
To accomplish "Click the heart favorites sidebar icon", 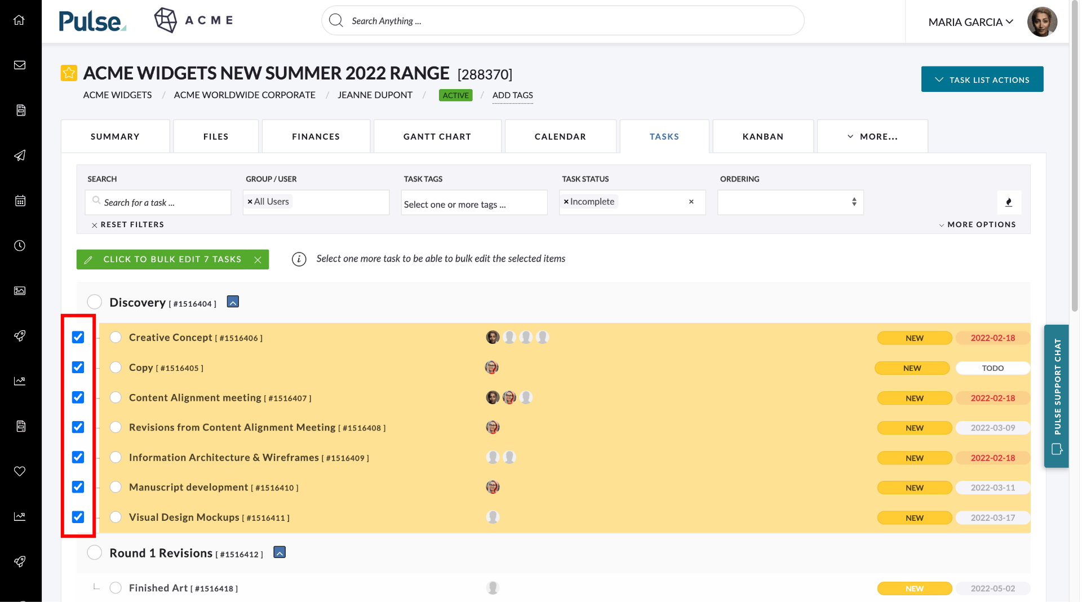I will tap(20, 471).
